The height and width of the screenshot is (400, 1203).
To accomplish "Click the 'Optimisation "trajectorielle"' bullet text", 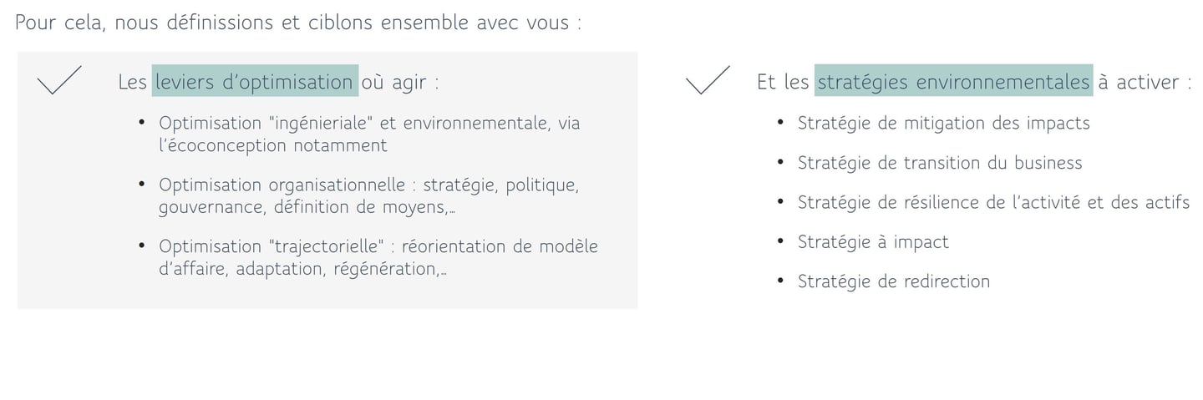I will click(378, 247).
